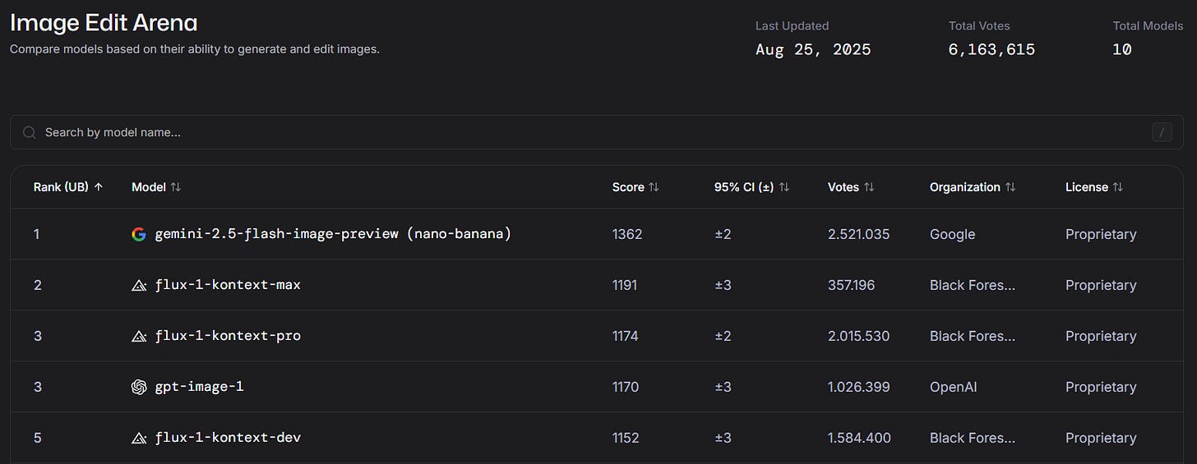Sort by Rank (UB) arrow icon

click(99, 187)
